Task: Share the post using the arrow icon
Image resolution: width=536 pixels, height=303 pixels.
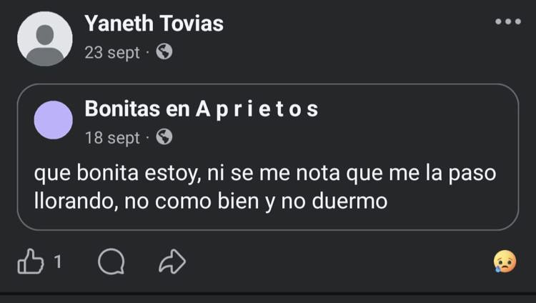Action: [x=172, y=262]
